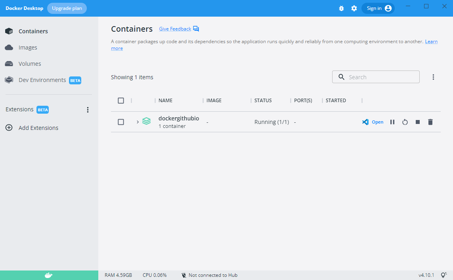Go to Images in the sidebar
453x280 pixels.
pos(28,48)
